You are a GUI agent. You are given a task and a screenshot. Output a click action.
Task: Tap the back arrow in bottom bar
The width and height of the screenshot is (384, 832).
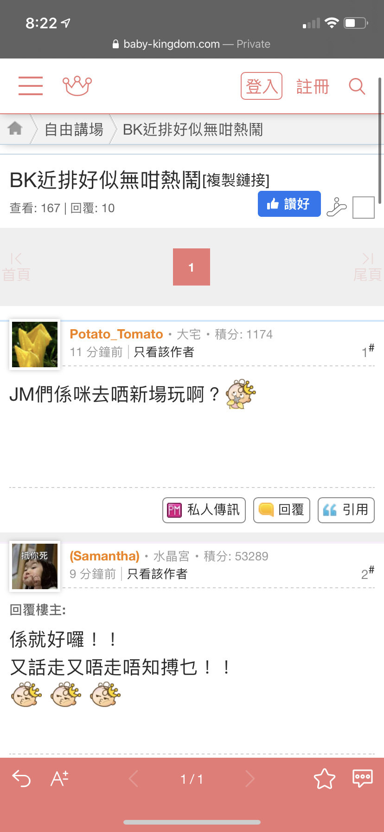pos(21,779)
